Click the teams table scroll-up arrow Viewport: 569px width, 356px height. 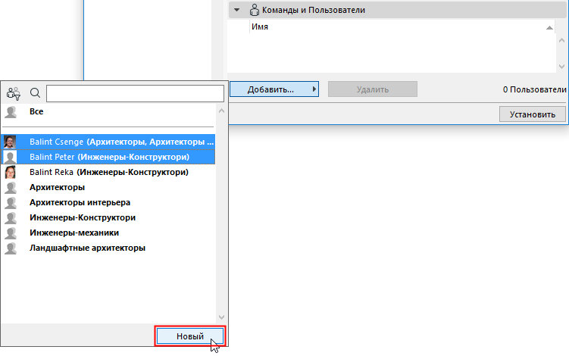561,40
